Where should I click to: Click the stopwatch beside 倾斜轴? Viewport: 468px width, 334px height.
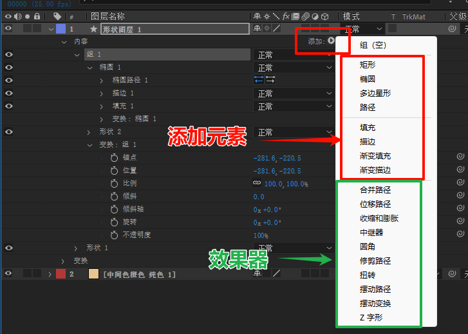tap(114, 209)
